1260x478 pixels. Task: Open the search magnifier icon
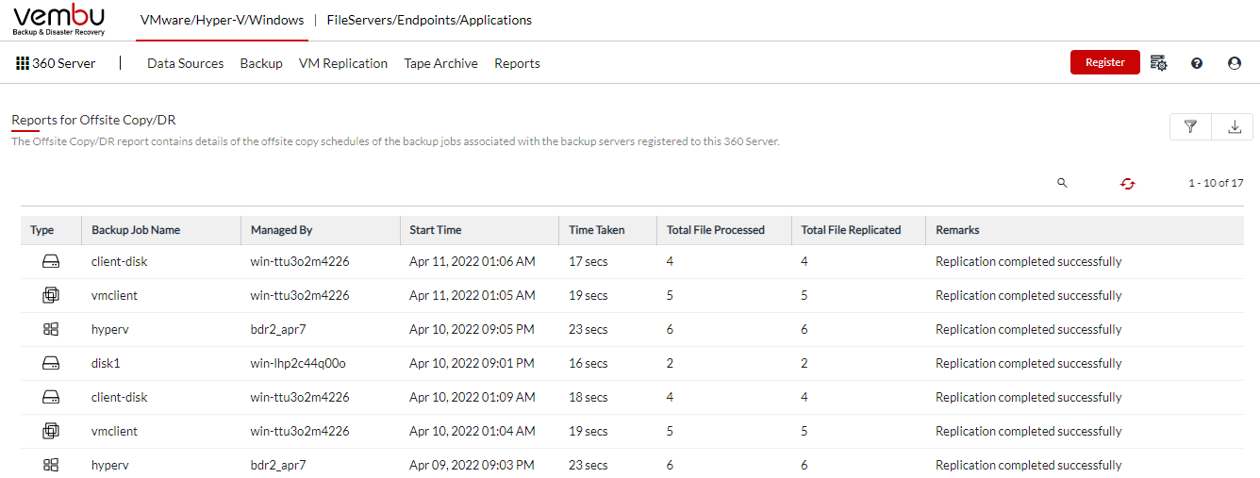pyautogui.click(x=1062, y=183)
